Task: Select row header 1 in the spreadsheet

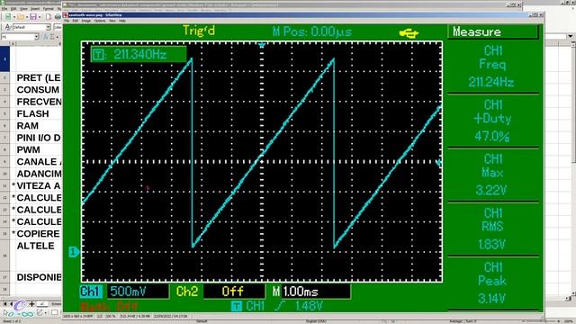Action: pos(4,58)
